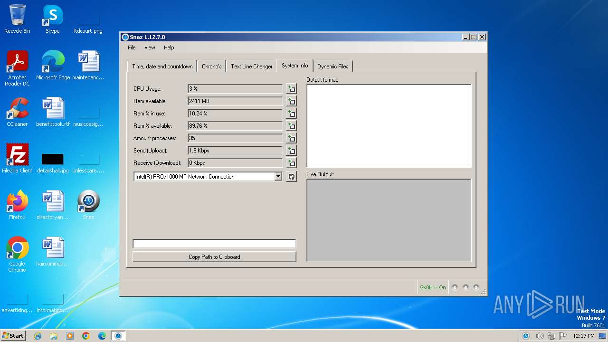Click the Action Center flag icon
The image size is (608, 342).
tap(563, 336)
